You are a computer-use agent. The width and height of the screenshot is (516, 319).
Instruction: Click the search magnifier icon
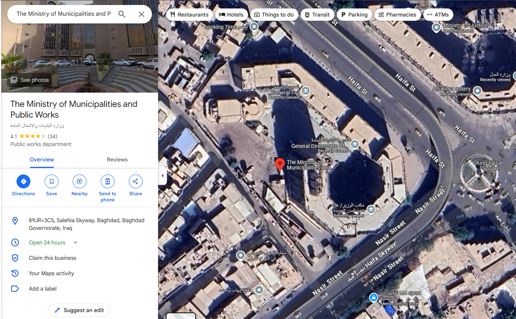tap(122, 14)
